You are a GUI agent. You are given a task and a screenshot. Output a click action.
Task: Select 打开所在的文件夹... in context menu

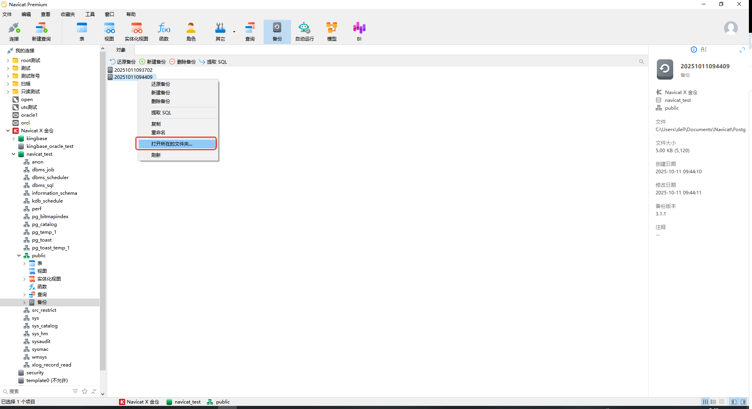[178, 144]
